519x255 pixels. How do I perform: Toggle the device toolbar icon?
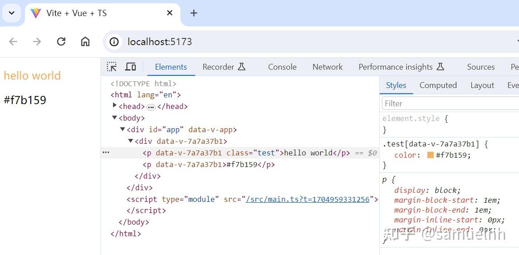(x=130, y=67)
